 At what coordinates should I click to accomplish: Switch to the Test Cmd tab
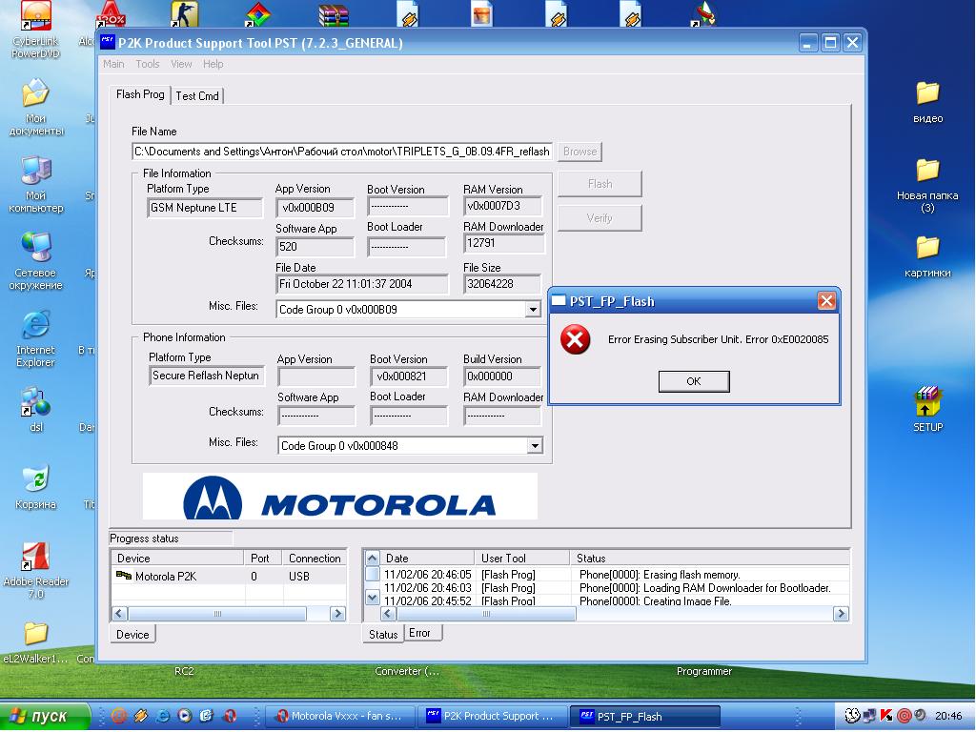pos(196,96)
